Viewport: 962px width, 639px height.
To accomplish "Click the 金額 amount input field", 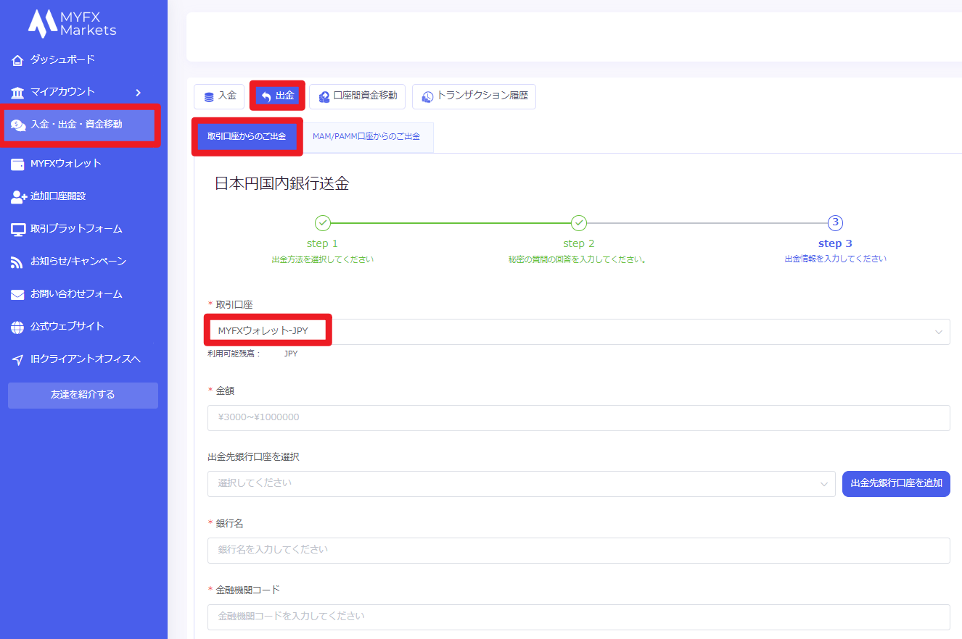I will tap(579, 418).
